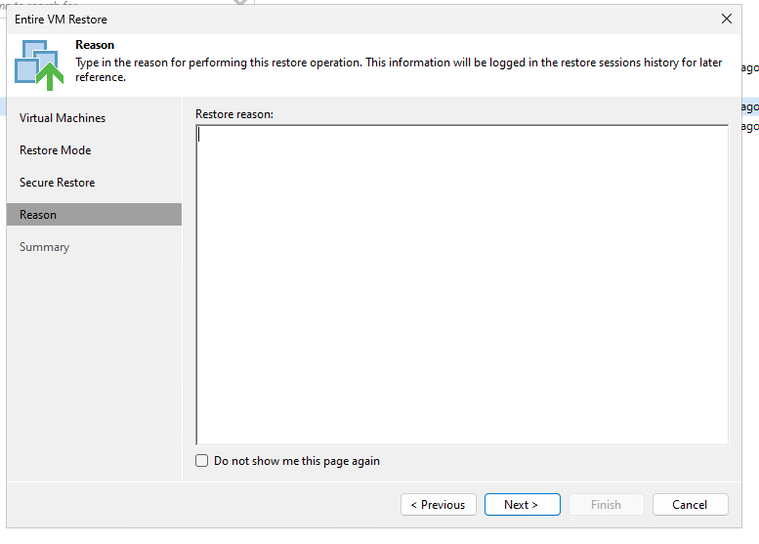
Task: Go to the Virtual Machines step
Action: 63,118
